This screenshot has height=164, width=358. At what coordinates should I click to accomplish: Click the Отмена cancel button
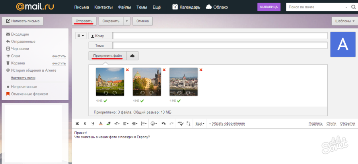[142, 21]
